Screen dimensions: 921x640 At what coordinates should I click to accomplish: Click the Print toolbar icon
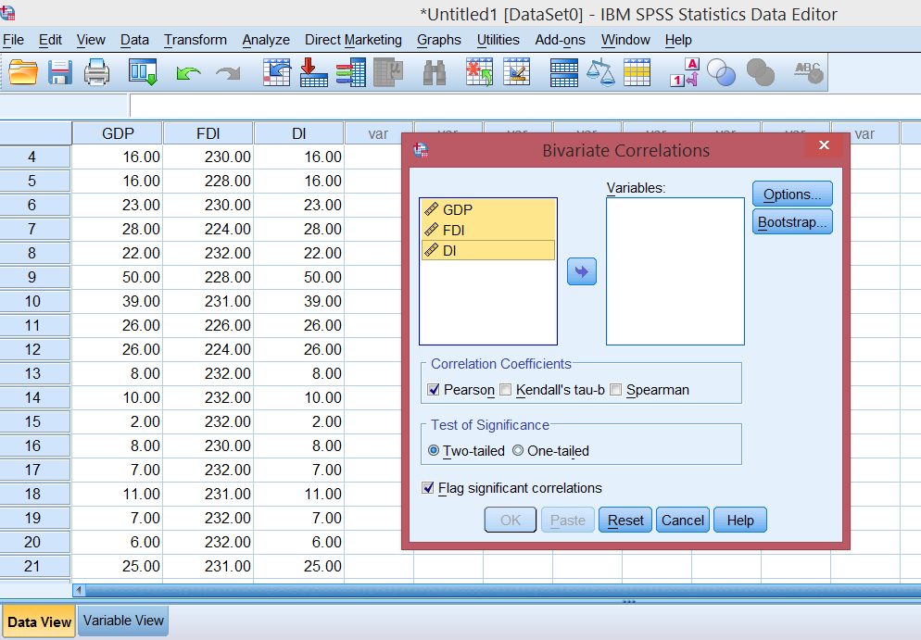pos(97,73)
